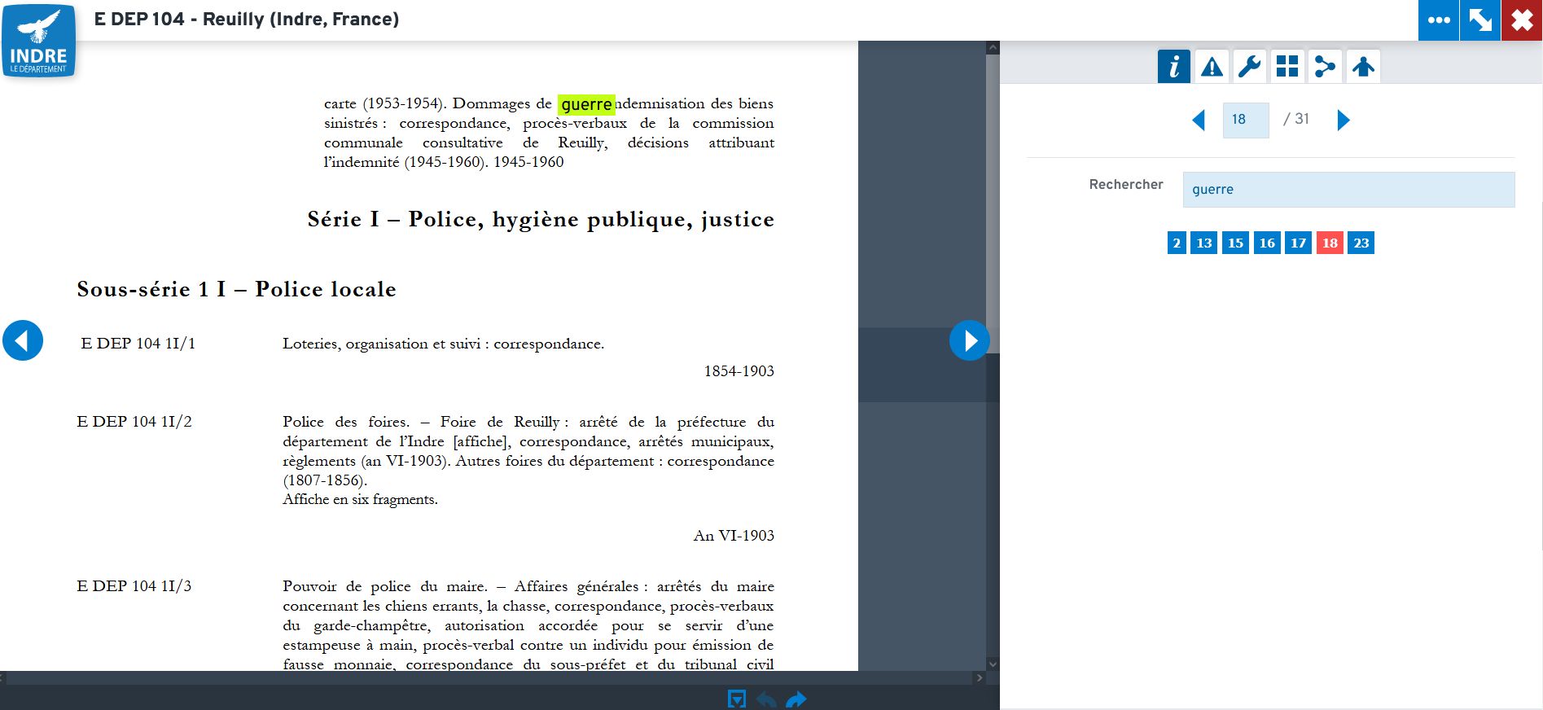Viewport: 1543px width, 710px height.
Task: Jump to search result page 23
Action: (x=1361, y=243)
